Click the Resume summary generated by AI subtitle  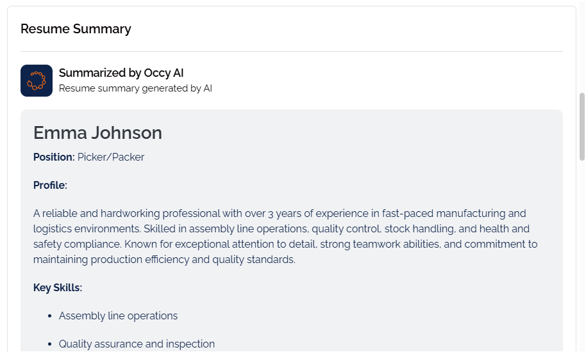click(x=135, y=88)
